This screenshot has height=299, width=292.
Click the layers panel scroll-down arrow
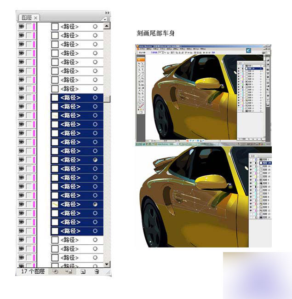[107, 264]
